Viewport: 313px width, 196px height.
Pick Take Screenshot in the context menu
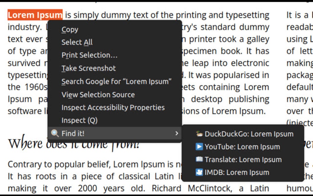(x=114, y=68)
